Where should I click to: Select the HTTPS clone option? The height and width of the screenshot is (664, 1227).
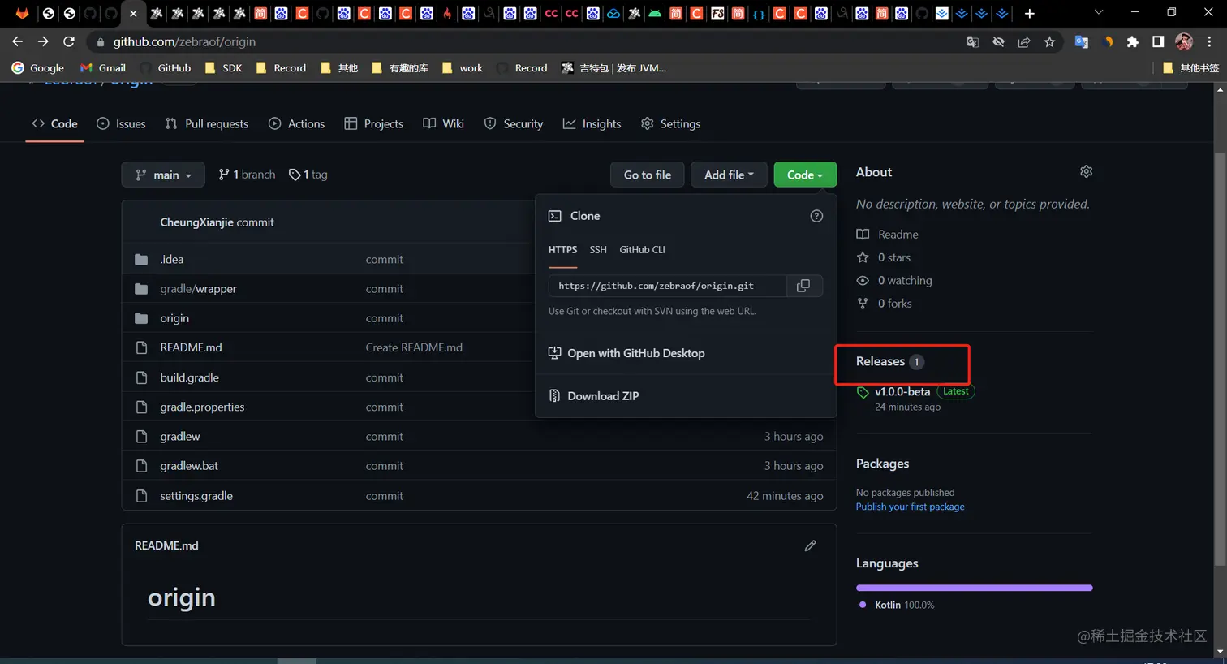[x=562, y=250]
